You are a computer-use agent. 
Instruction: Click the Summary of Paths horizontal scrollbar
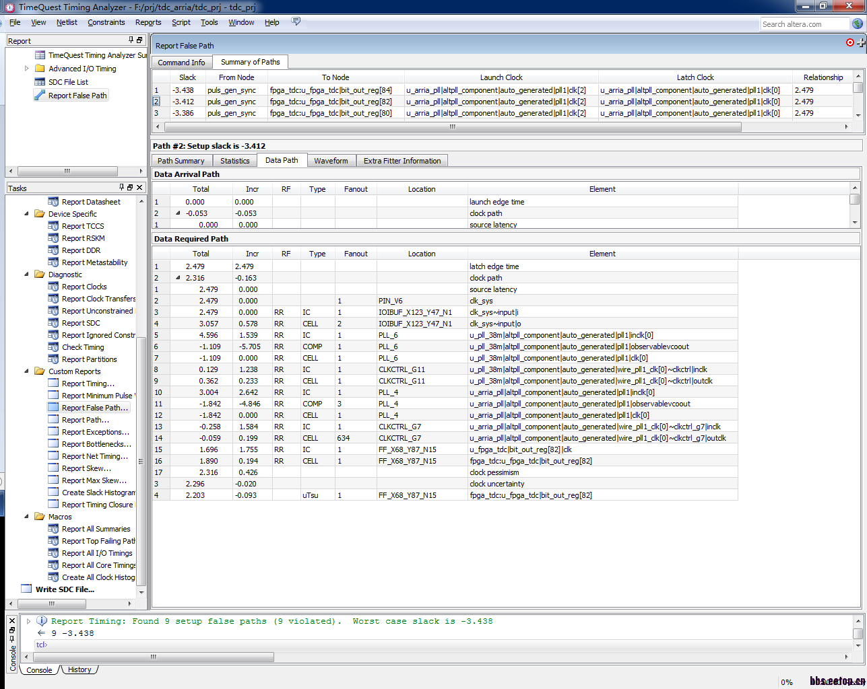[452, 126]
